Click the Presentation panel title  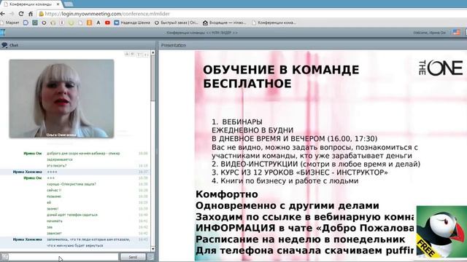point(174,45)
